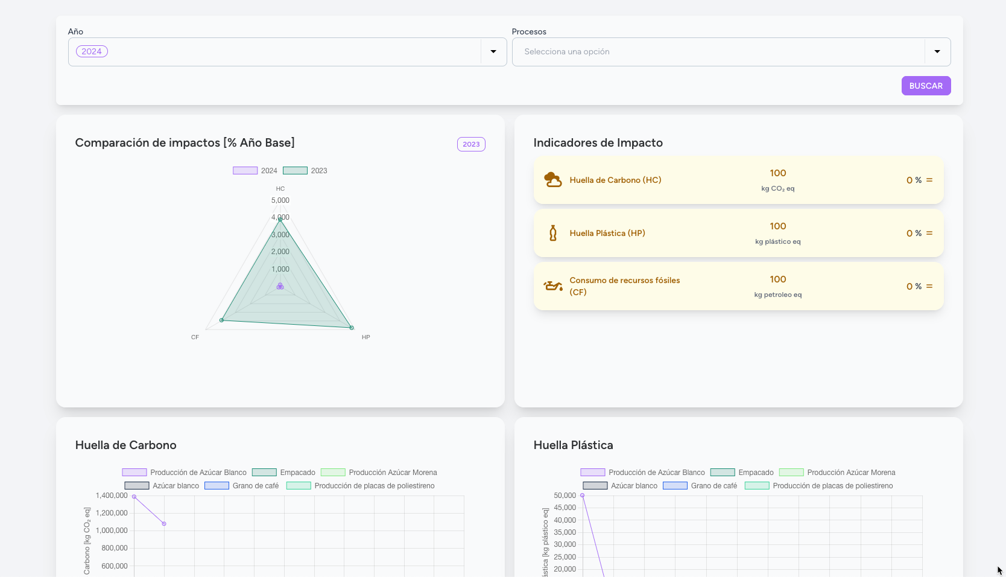Open the Procesos dropdown arrow
The image size is (1006, 577).
pos(937,52)
